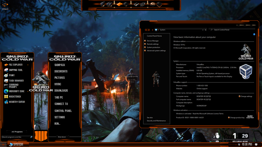Click the start button on taskbar
This screenshot has height=147, width=262.
coord(3,144)
